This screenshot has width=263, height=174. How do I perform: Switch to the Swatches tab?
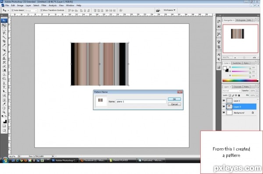click(237, 63)
